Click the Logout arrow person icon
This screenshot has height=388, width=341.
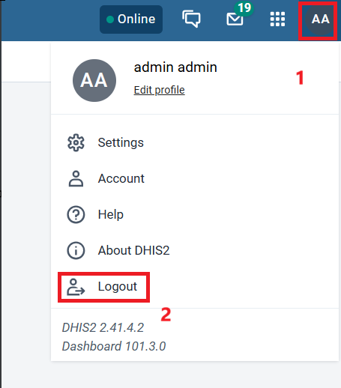[76, 287]
